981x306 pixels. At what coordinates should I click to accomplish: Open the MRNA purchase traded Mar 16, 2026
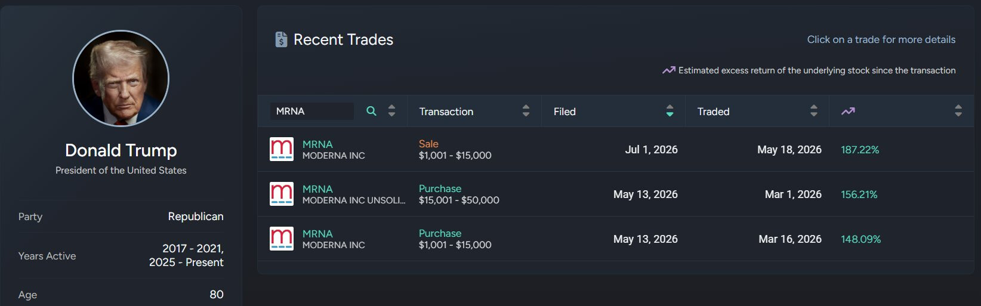click(616, 239)
